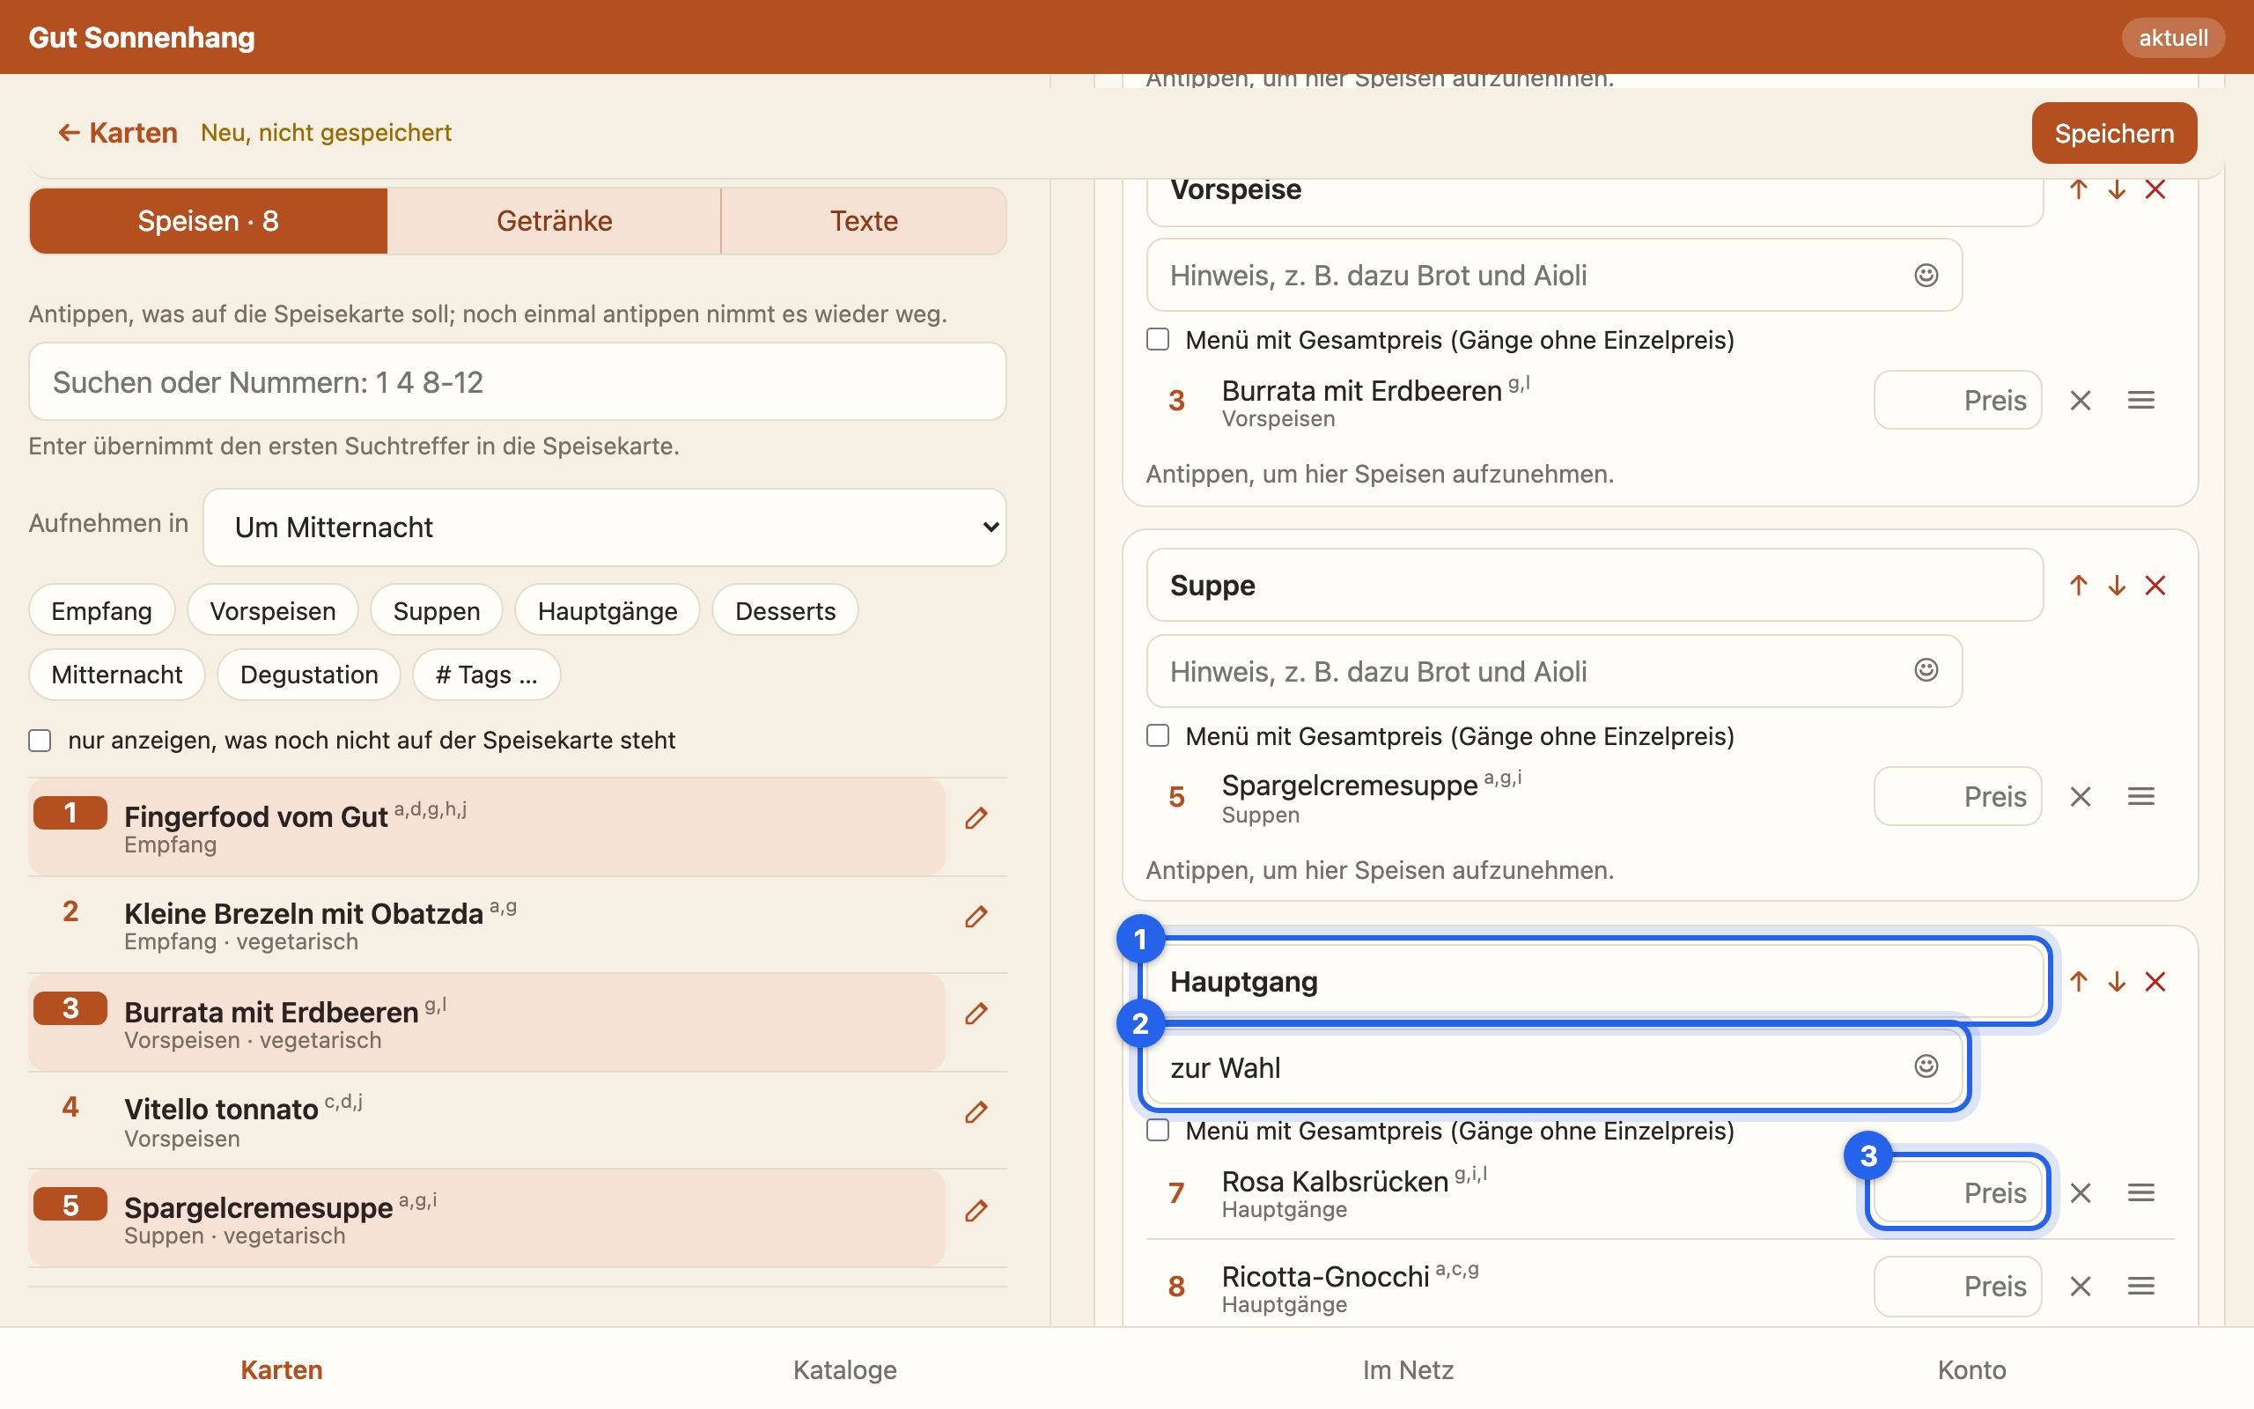Switch to the Texte tab
This screenshot has height=1409, width=2254.
(x=864, y=221)
